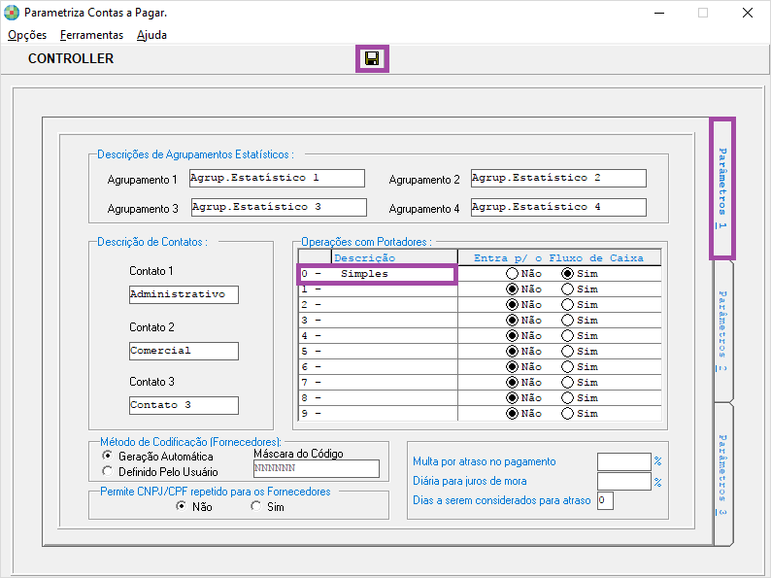Switch to the Parâmetros 3 tab

(721, 474)
